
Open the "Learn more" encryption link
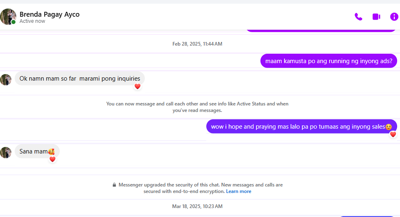click(x=238, y=191)
